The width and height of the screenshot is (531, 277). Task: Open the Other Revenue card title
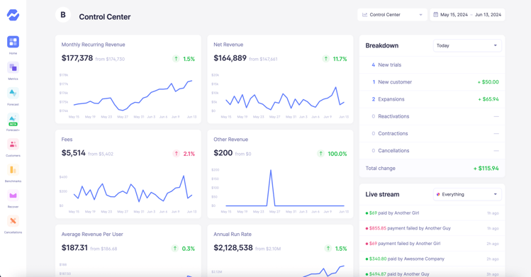[230, 140]
